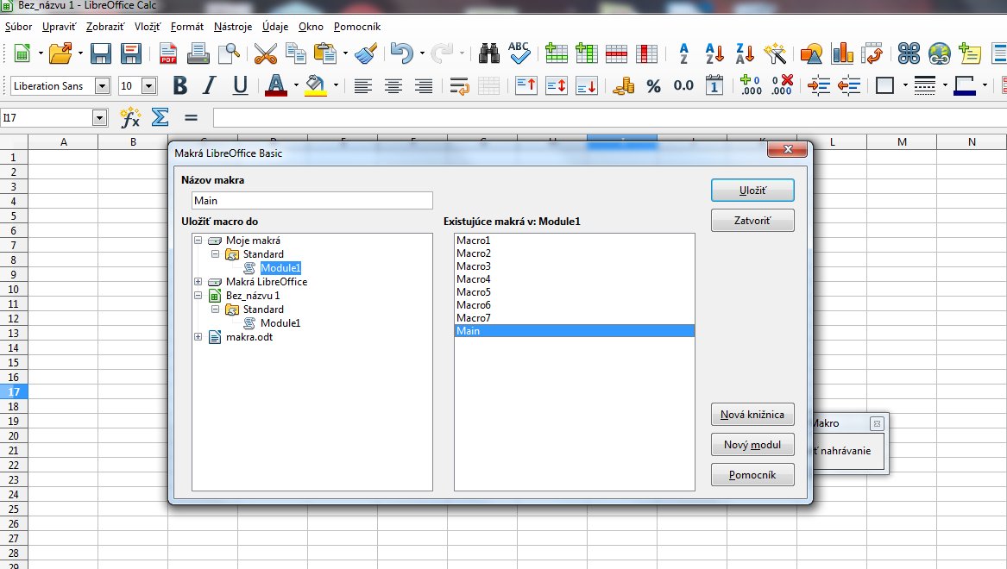Toggle Bold formatting
Screen dimensions: 1007x569
(180, 86)
